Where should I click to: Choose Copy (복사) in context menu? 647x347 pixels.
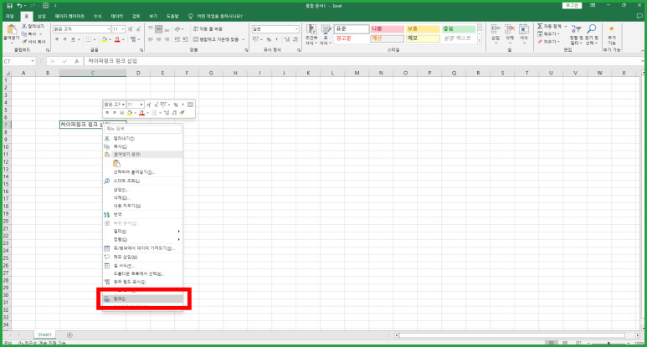[x=143, y=146]
